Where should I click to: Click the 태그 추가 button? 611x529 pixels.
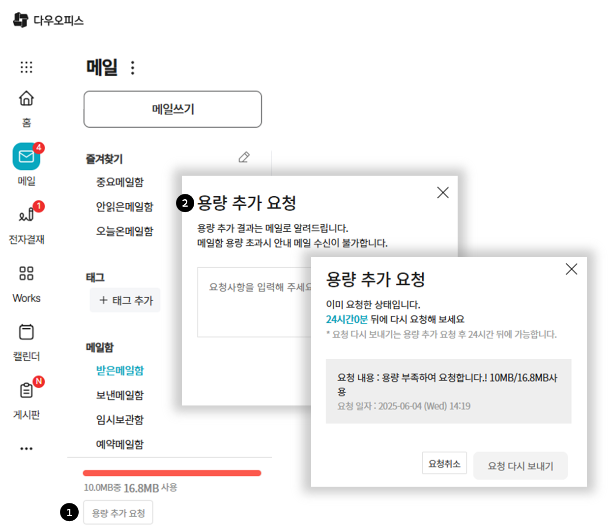pyautogui.click(x=126, y=300)
